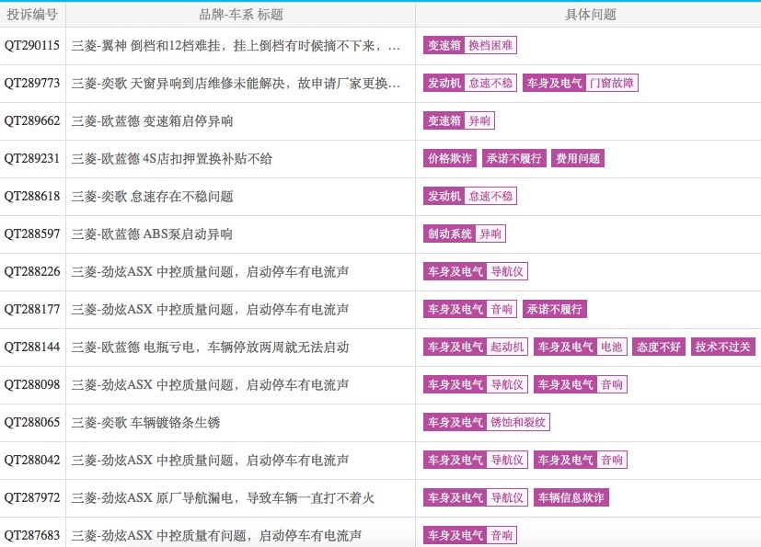
Task: Click 车身及电气 门窗故障 tag
Action: [581, 83]
